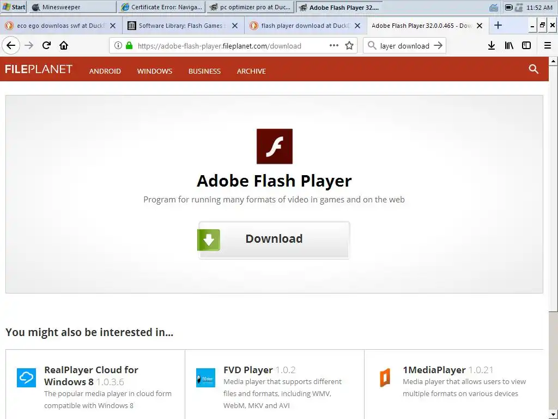This screenshot has width=558, height=419.
Task: Open a new browser tab
Action: [498, 25]
